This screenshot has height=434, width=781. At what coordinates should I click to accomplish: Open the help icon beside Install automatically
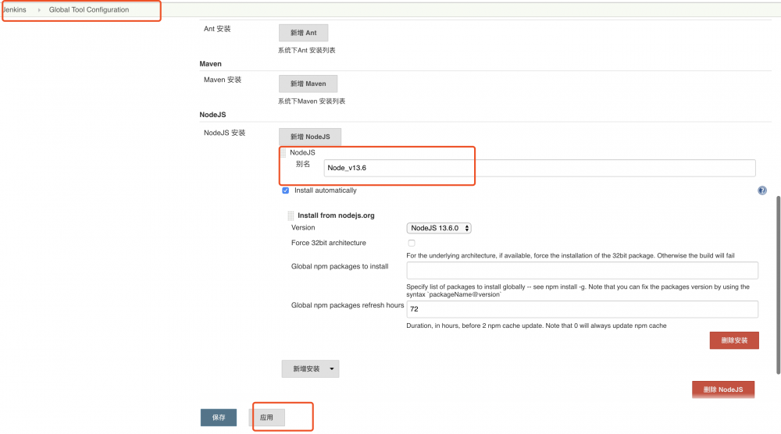pos(762,190)
